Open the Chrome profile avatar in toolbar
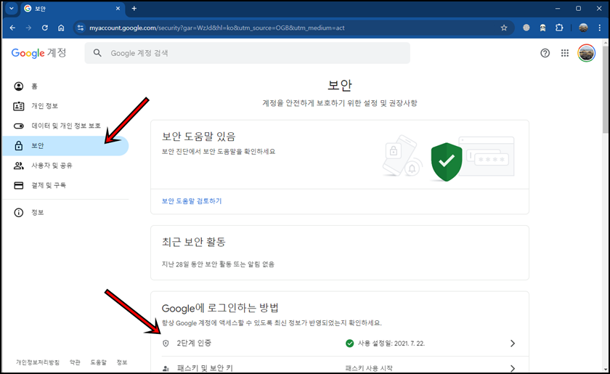This screenshot has height=374, width=610. pyautogui.click(x=583, y=28)
